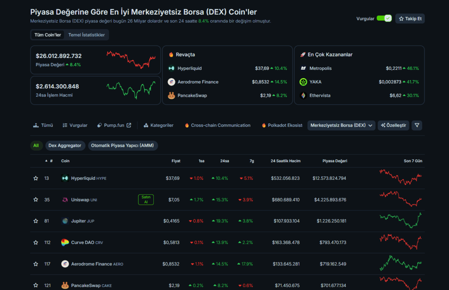Click the Aerodrome Finance AERO logo in table

click(65, 264)
